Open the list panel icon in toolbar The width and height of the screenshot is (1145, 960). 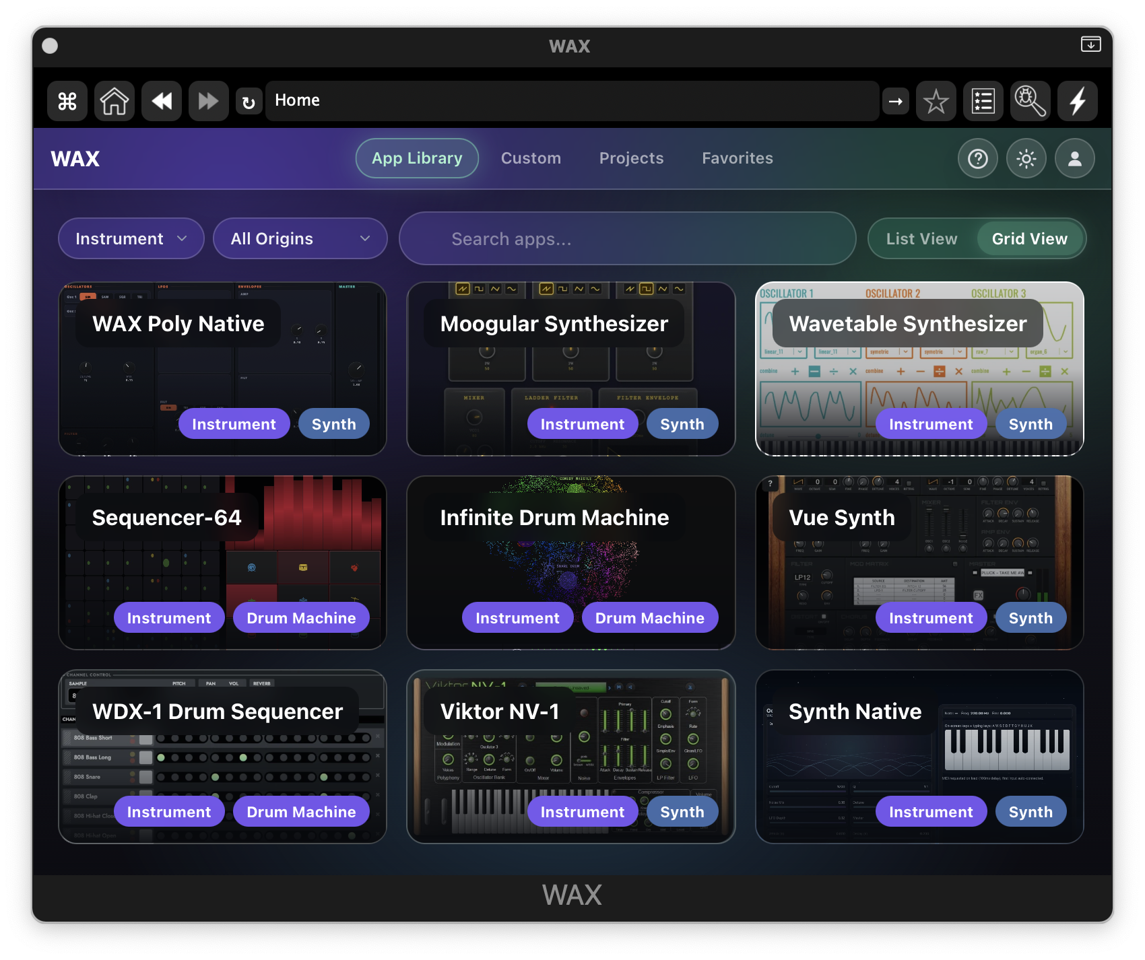coord(983,101)
